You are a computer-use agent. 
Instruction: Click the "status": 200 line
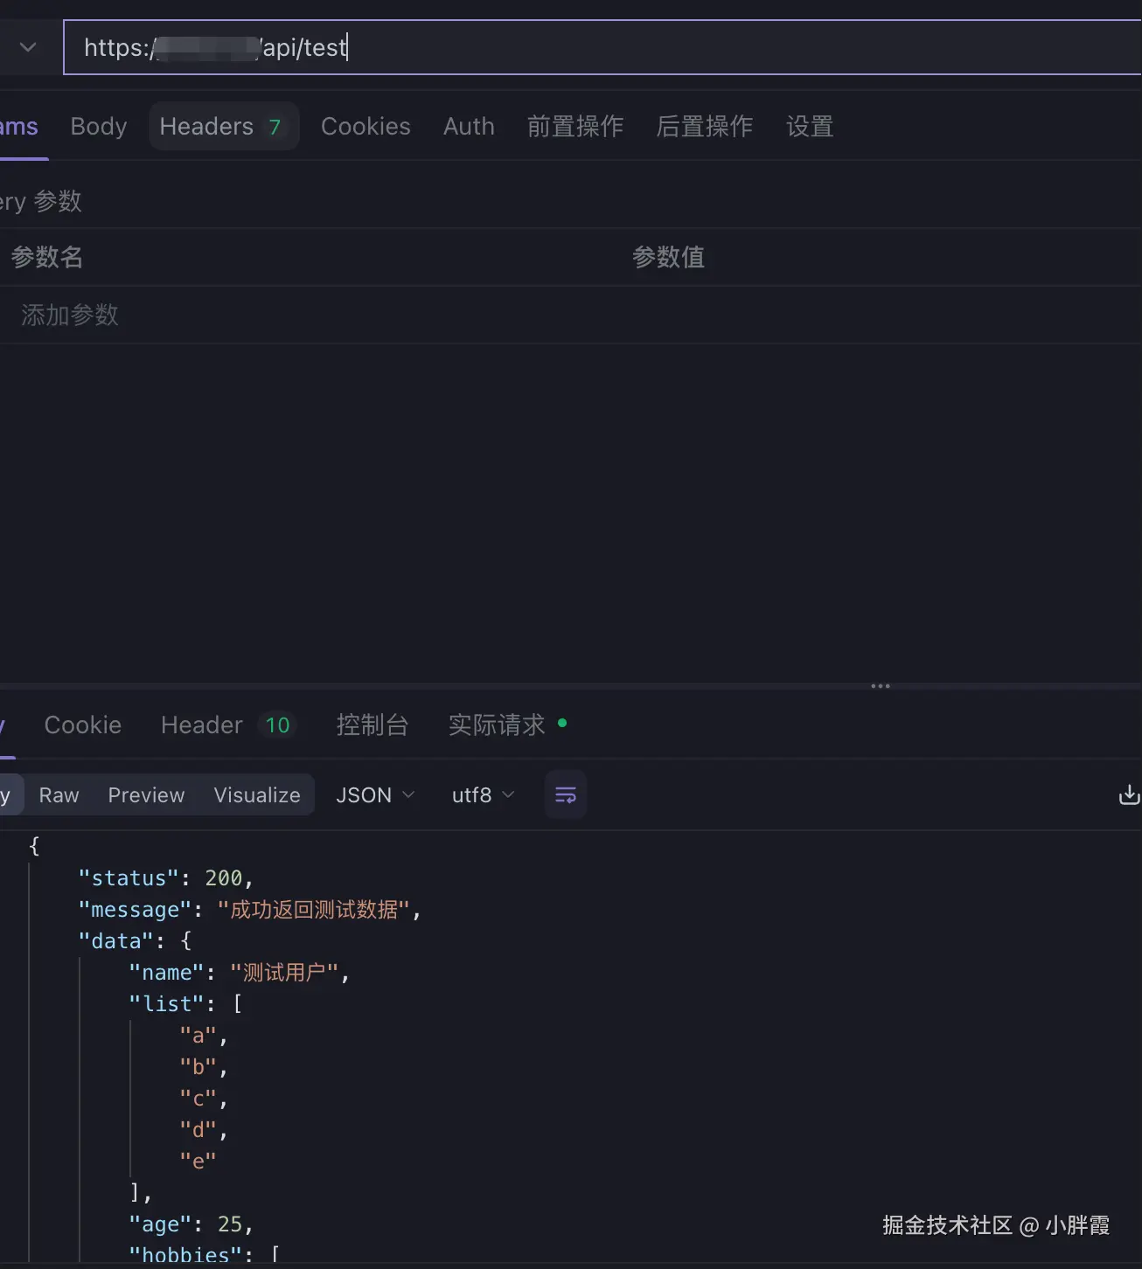click(x=166, y=878)
